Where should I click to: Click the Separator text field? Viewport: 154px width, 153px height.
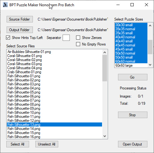tap(66, 38)
